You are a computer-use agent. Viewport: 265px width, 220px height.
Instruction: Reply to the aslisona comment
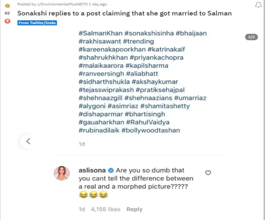click(134, 209)
